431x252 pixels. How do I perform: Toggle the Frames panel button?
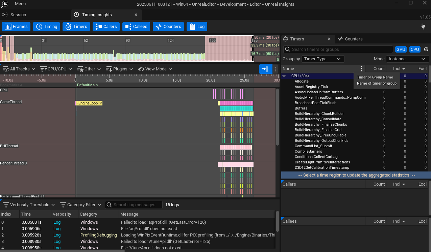coord(16,27)
